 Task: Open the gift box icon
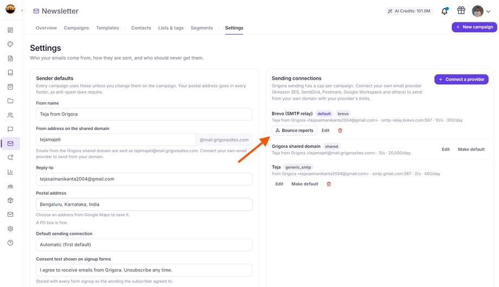461,10
